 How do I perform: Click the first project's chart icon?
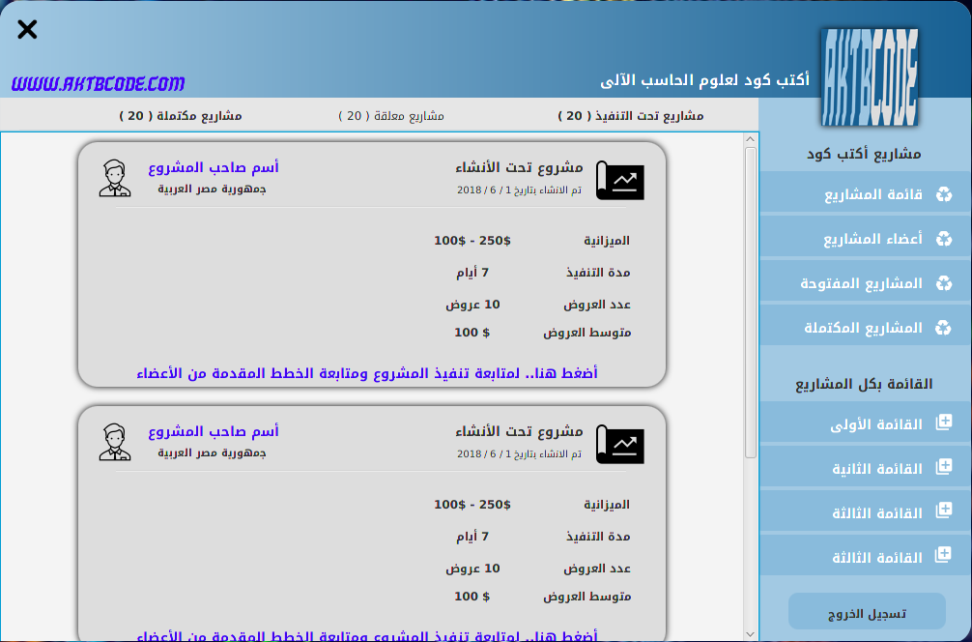(619, 181)
